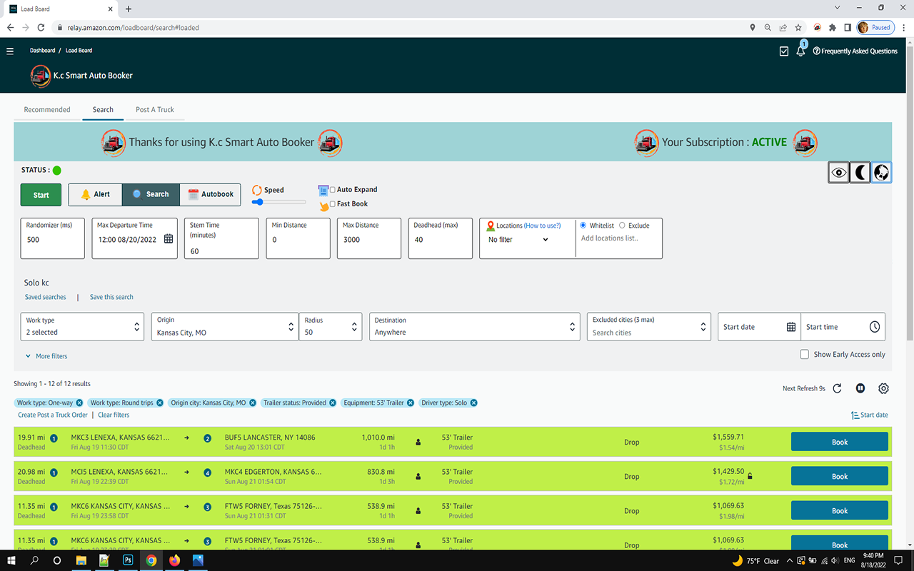Open the Radius dropdown

tap(331, 327)
